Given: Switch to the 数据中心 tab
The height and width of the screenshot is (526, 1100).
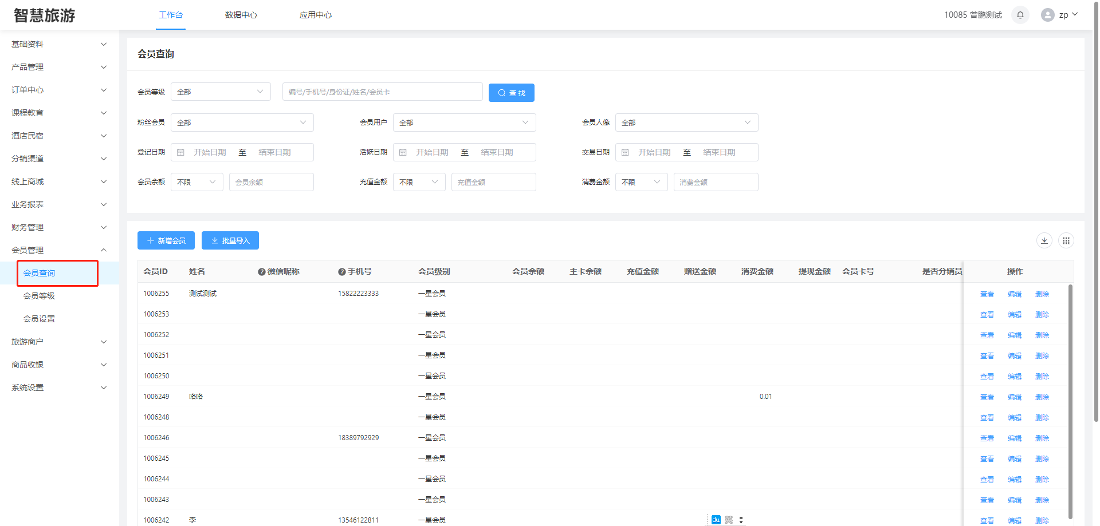Looking at the screenshot, I should tap(241, 15).
